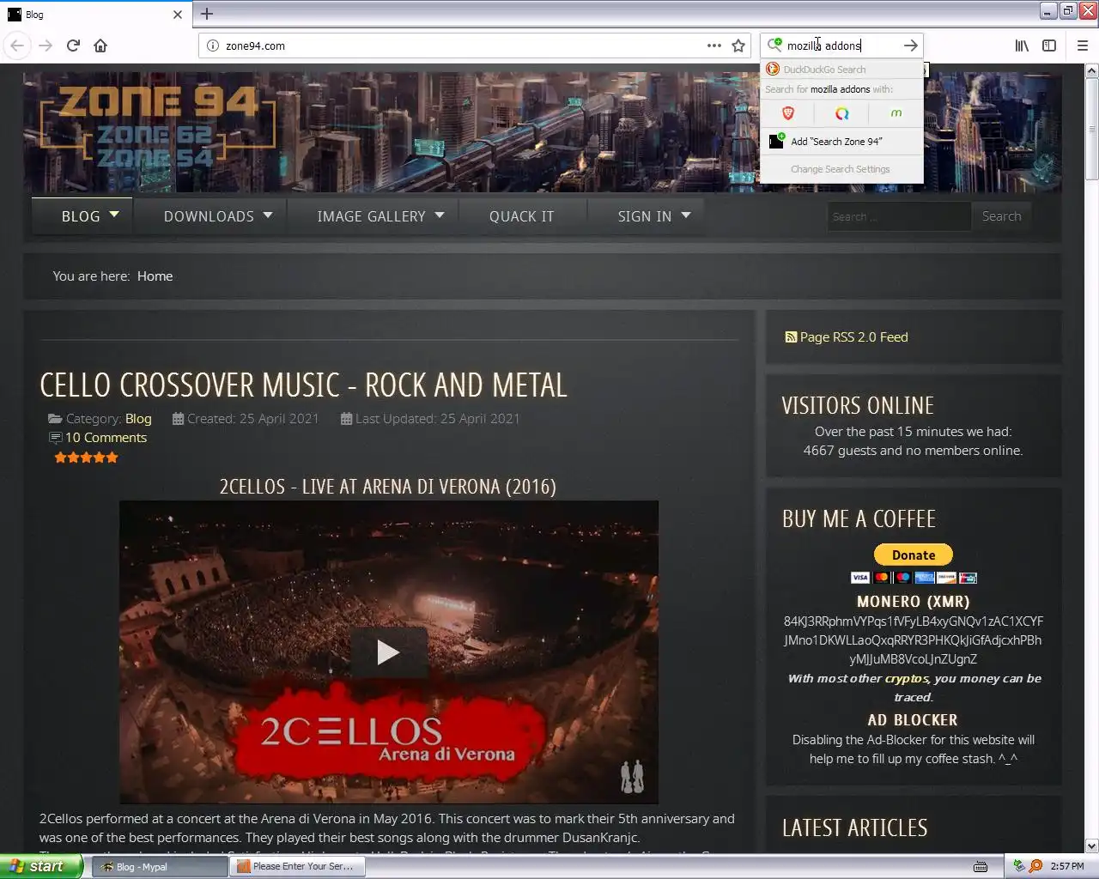Open the IMAGE GALLERY menu
The width and height of the screenshot is (1099, 879).
tap(371, 216)
